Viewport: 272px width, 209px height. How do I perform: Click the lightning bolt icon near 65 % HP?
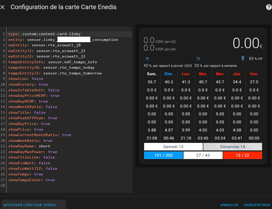243,59
